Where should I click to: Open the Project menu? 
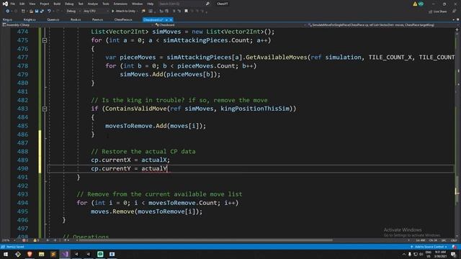(x=45, y=4)
